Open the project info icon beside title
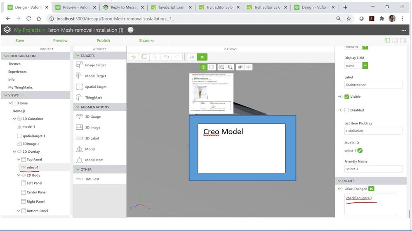This screenshot has height=231, width=412. pos(131,30)
